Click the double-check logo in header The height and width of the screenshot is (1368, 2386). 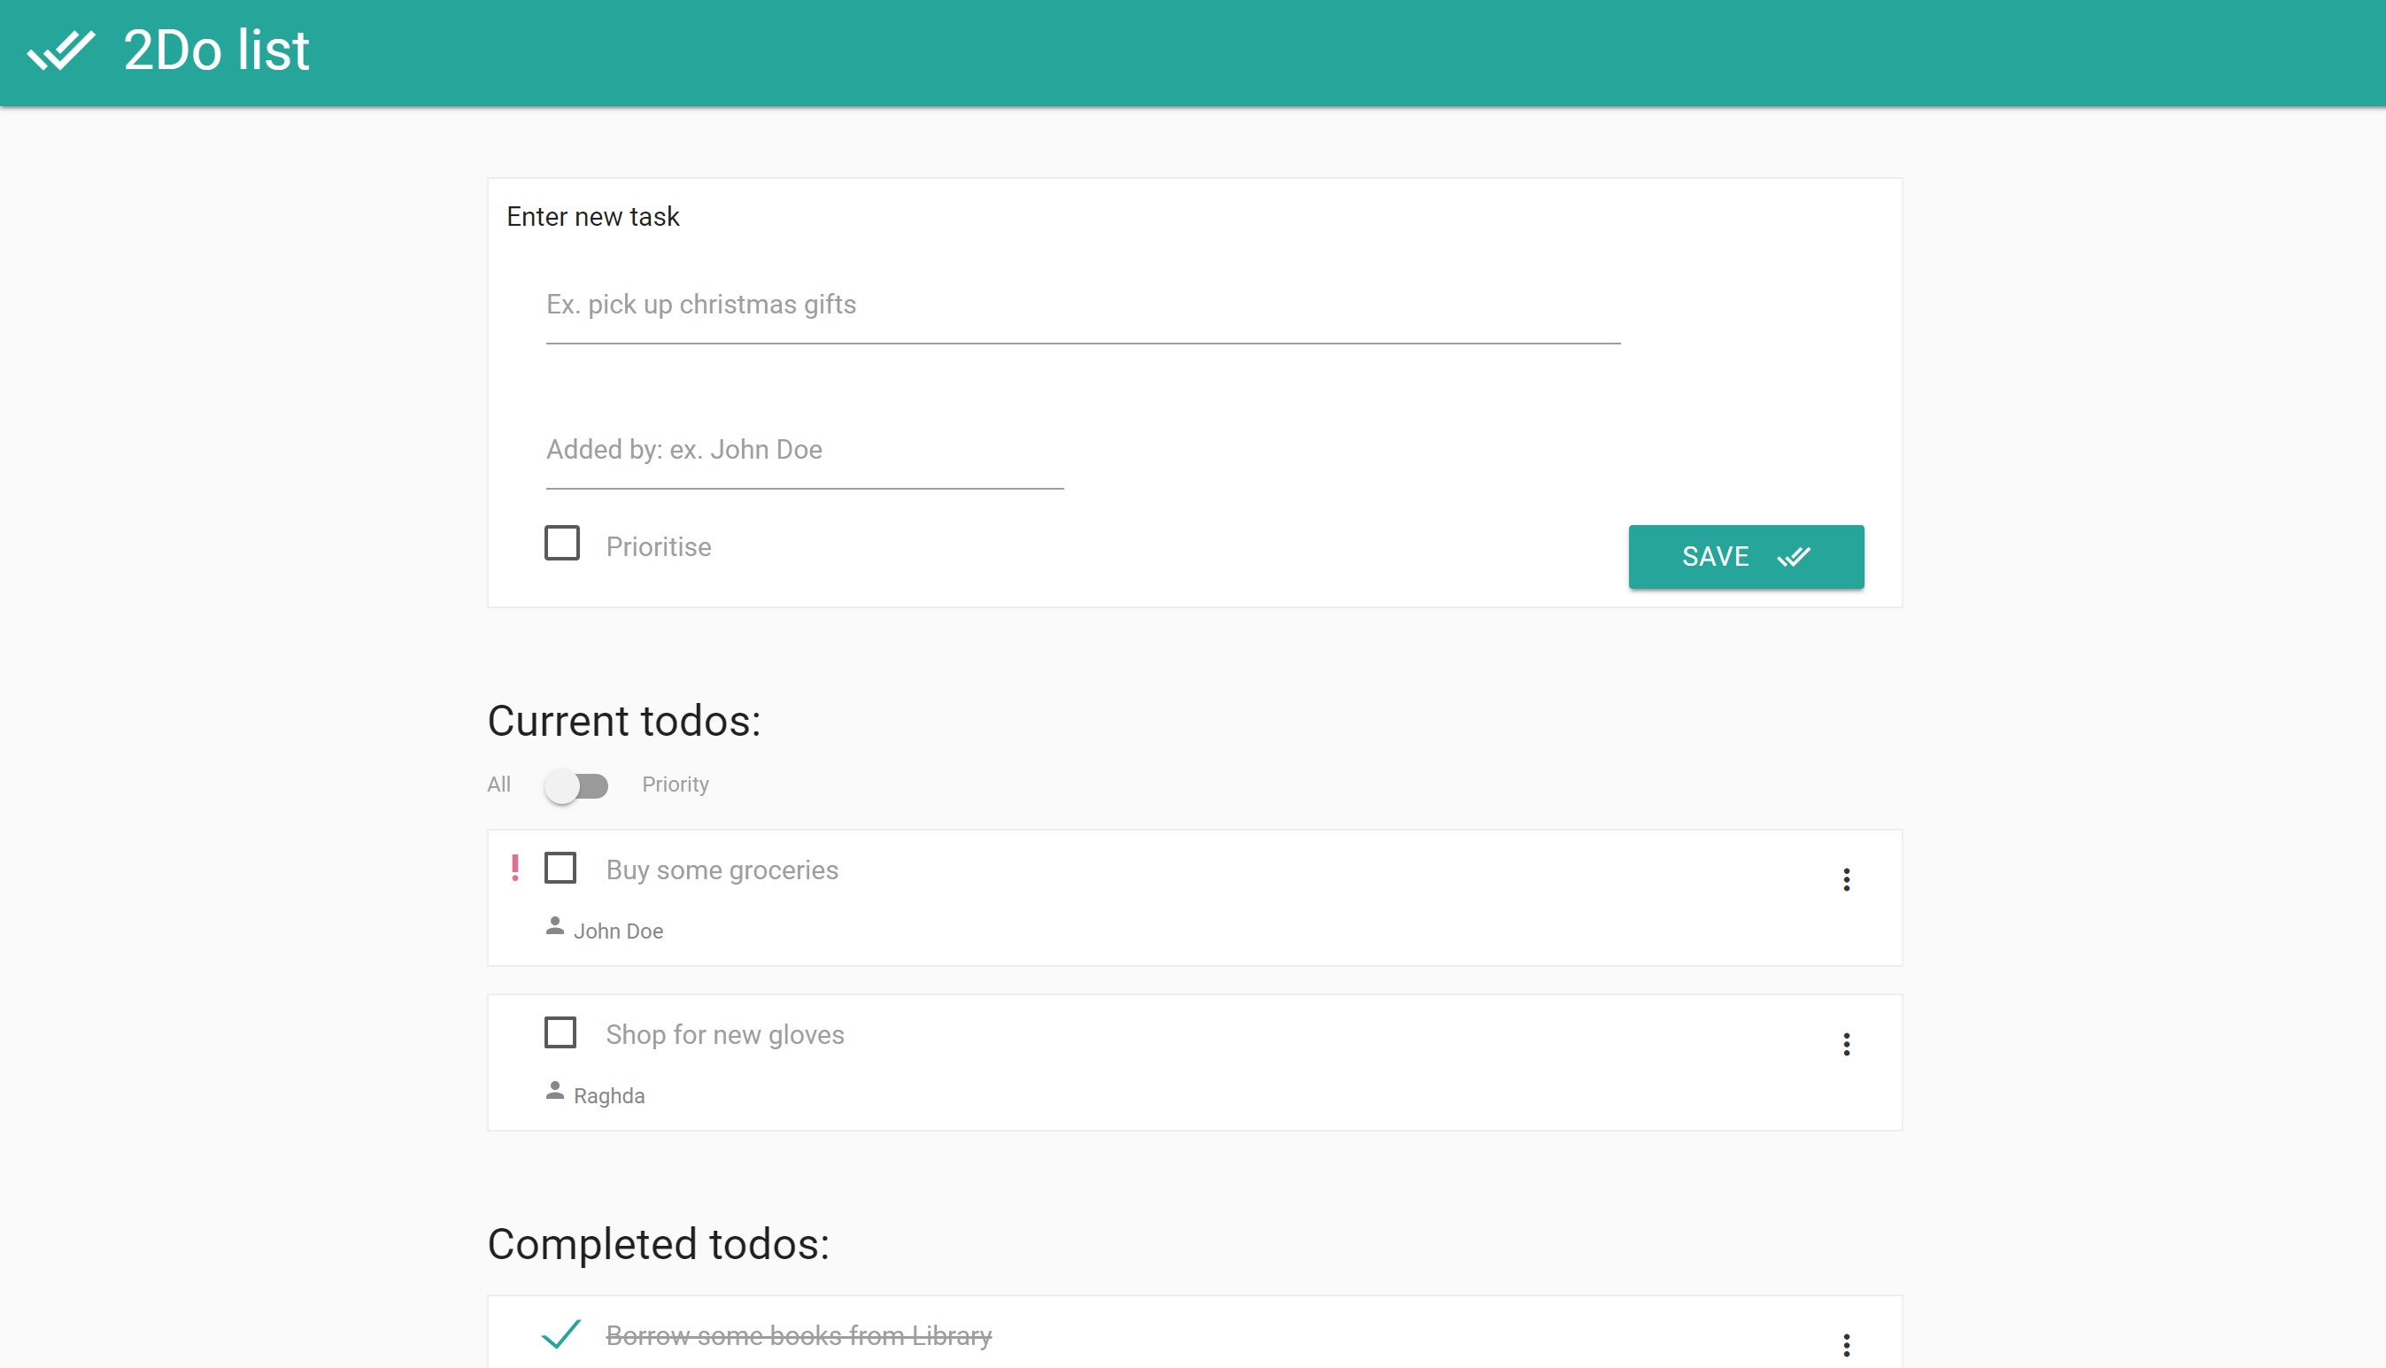tap(61, 50)
